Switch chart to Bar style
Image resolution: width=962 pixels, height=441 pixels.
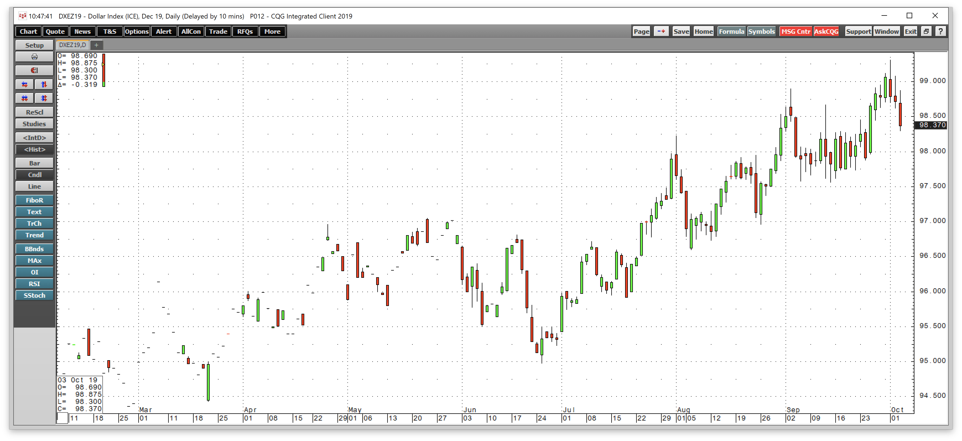coord(34,163)
